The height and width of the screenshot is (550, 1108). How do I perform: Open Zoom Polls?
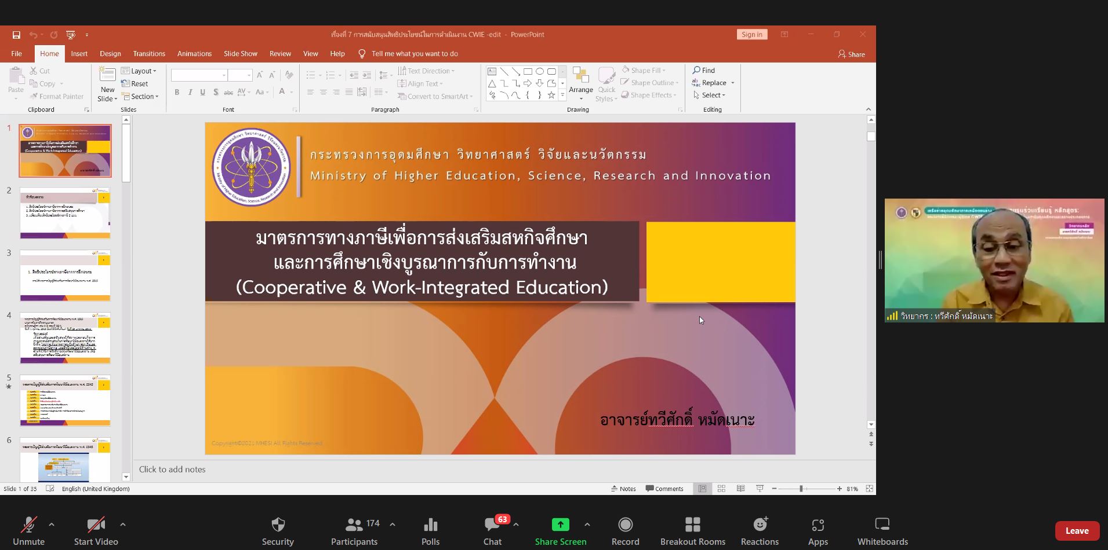430,531
